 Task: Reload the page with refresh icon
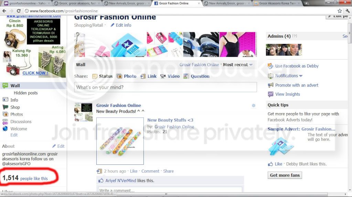pos(19,11)
